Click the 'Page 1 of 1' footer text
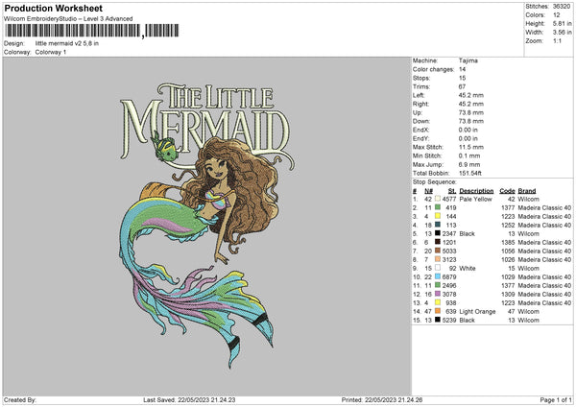The height and width of the screenshot is (407, 576). pos(556,399)
